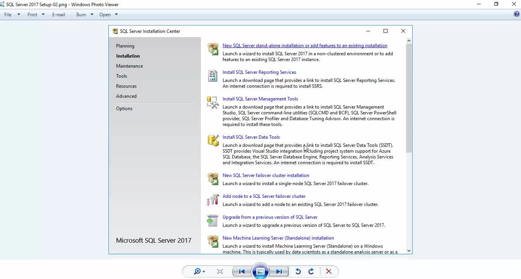Click text 'An internet connection is required to install SSRS.'

[x=273, y=86]
